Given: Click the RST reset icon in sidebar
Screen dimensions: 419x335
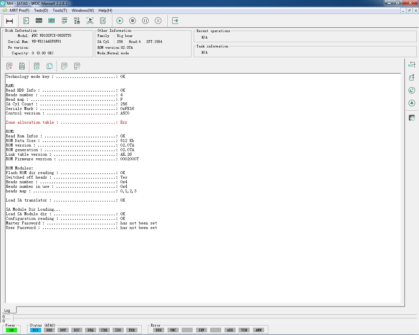Looking at the screenshot, I should [412, 64].
